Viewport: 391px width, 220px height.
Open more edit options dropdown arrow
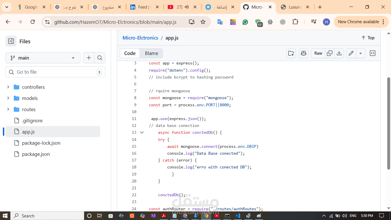click(361, 53)
